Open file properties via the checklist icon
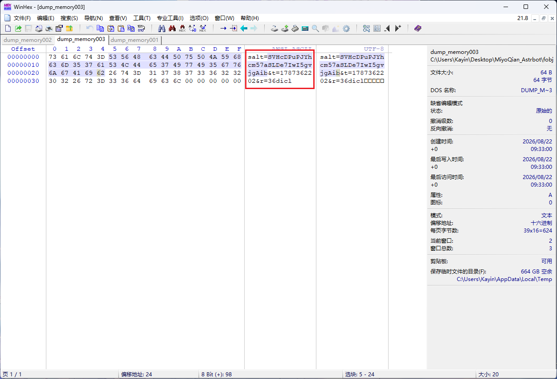Viewport: 557px width, 379px height. tap(59, 29)
